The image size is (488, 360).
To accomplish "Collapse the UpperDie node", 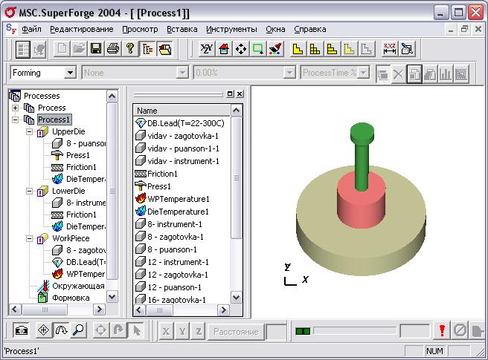I will coord(29,131).
